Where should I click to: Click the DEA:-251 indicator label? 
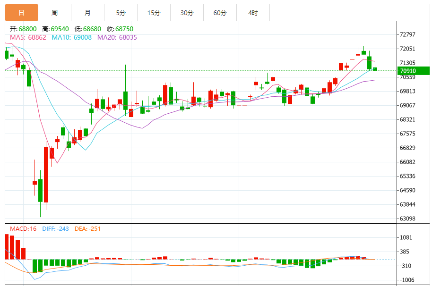[x=87, y=229]
